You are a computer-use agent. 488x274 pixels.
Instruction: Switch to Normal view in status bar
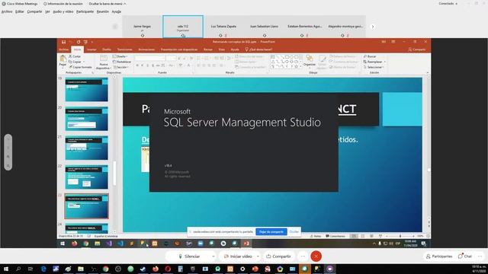[354, 236]
